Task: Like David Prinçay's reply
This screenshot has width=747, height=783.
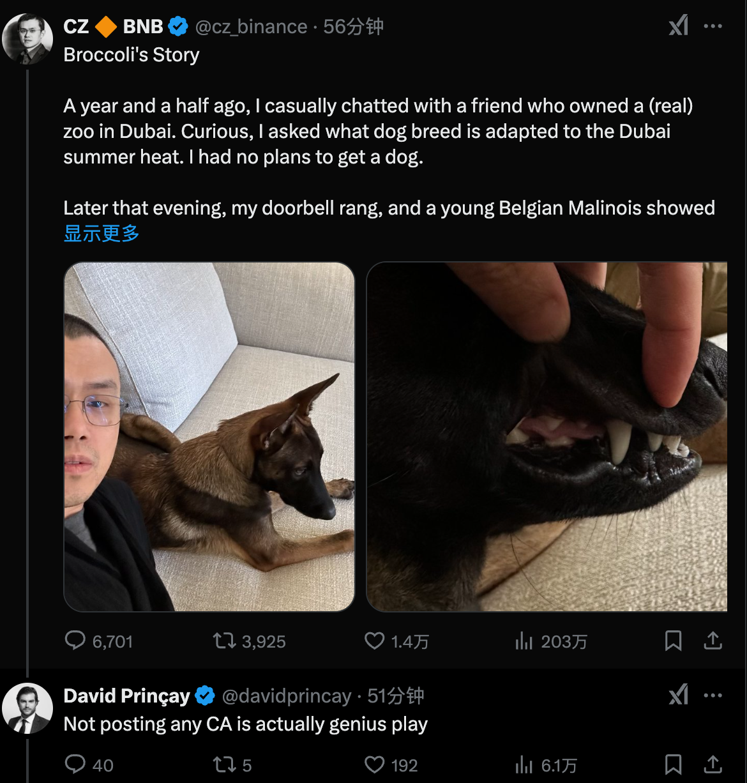Action: coord(374,764)
